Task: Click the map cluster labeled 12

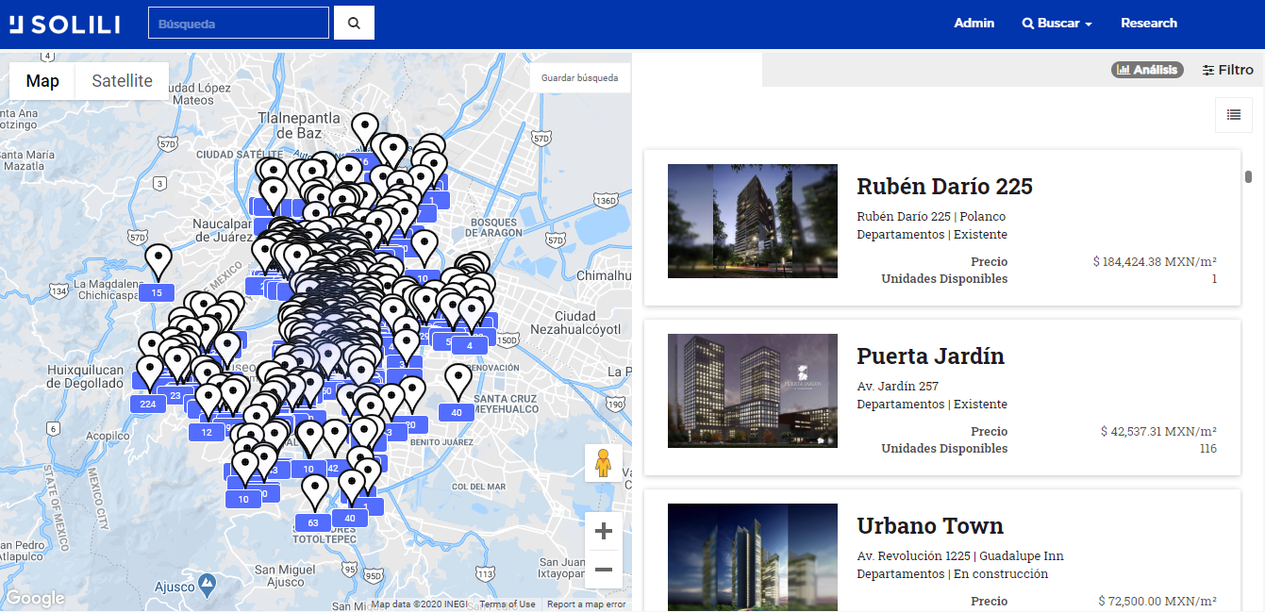Action: click(x=207, y=433)
